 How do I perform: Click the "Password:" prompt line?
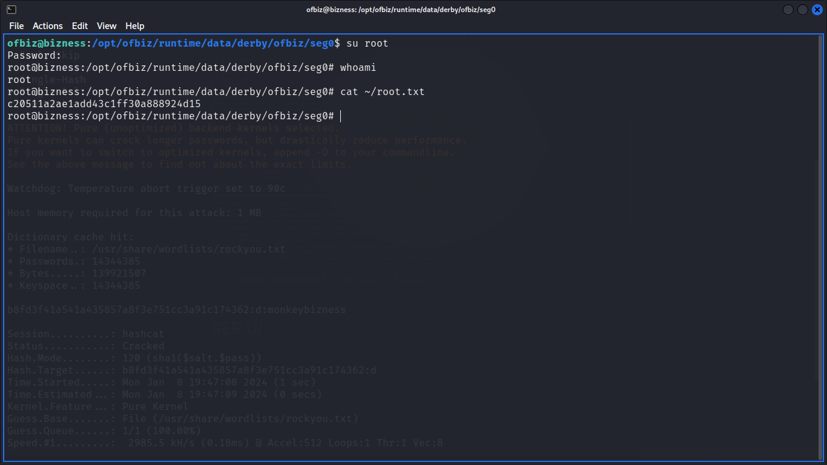point(35,56)
